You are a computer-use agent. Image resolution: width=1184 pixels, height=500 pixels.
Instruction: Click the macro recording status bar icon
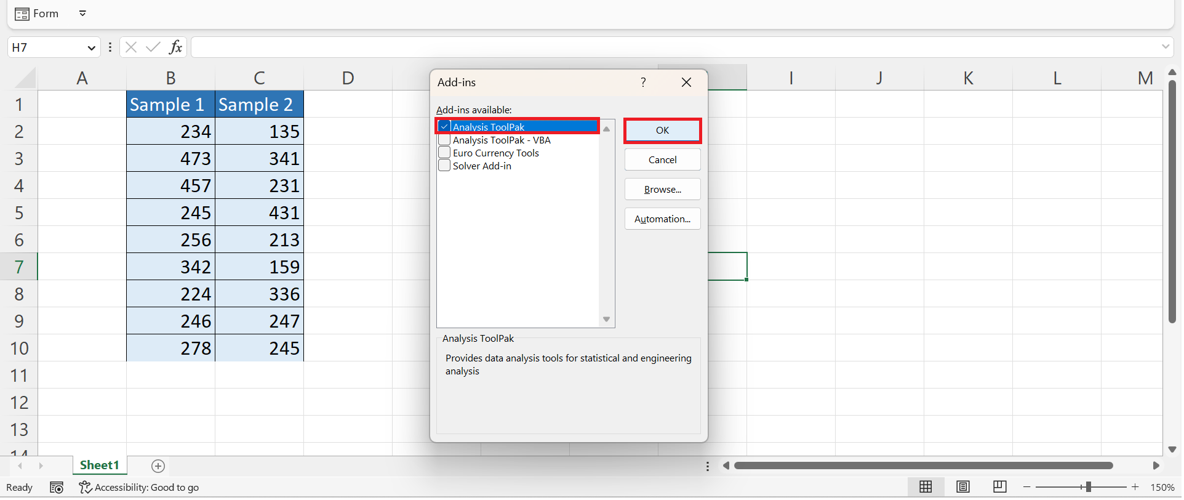[x=57, y=488]
